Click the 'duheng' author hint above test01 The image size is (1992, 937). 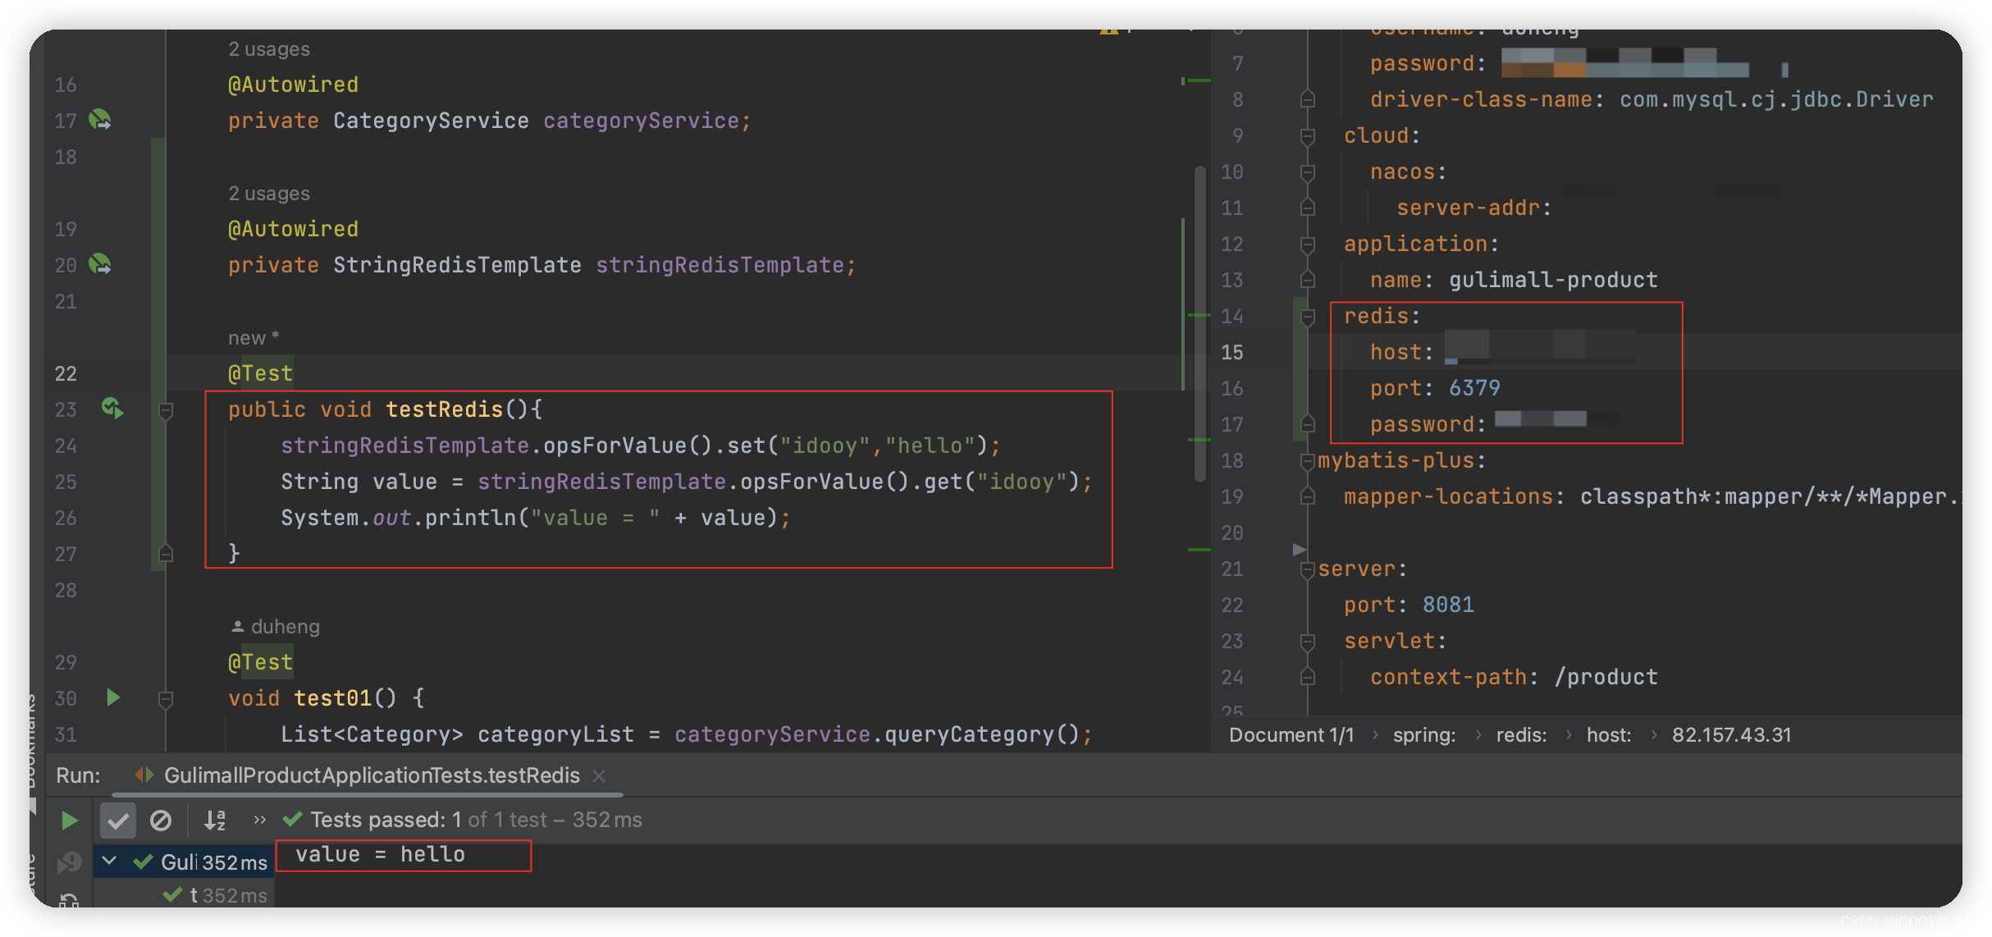click(276, 626)
